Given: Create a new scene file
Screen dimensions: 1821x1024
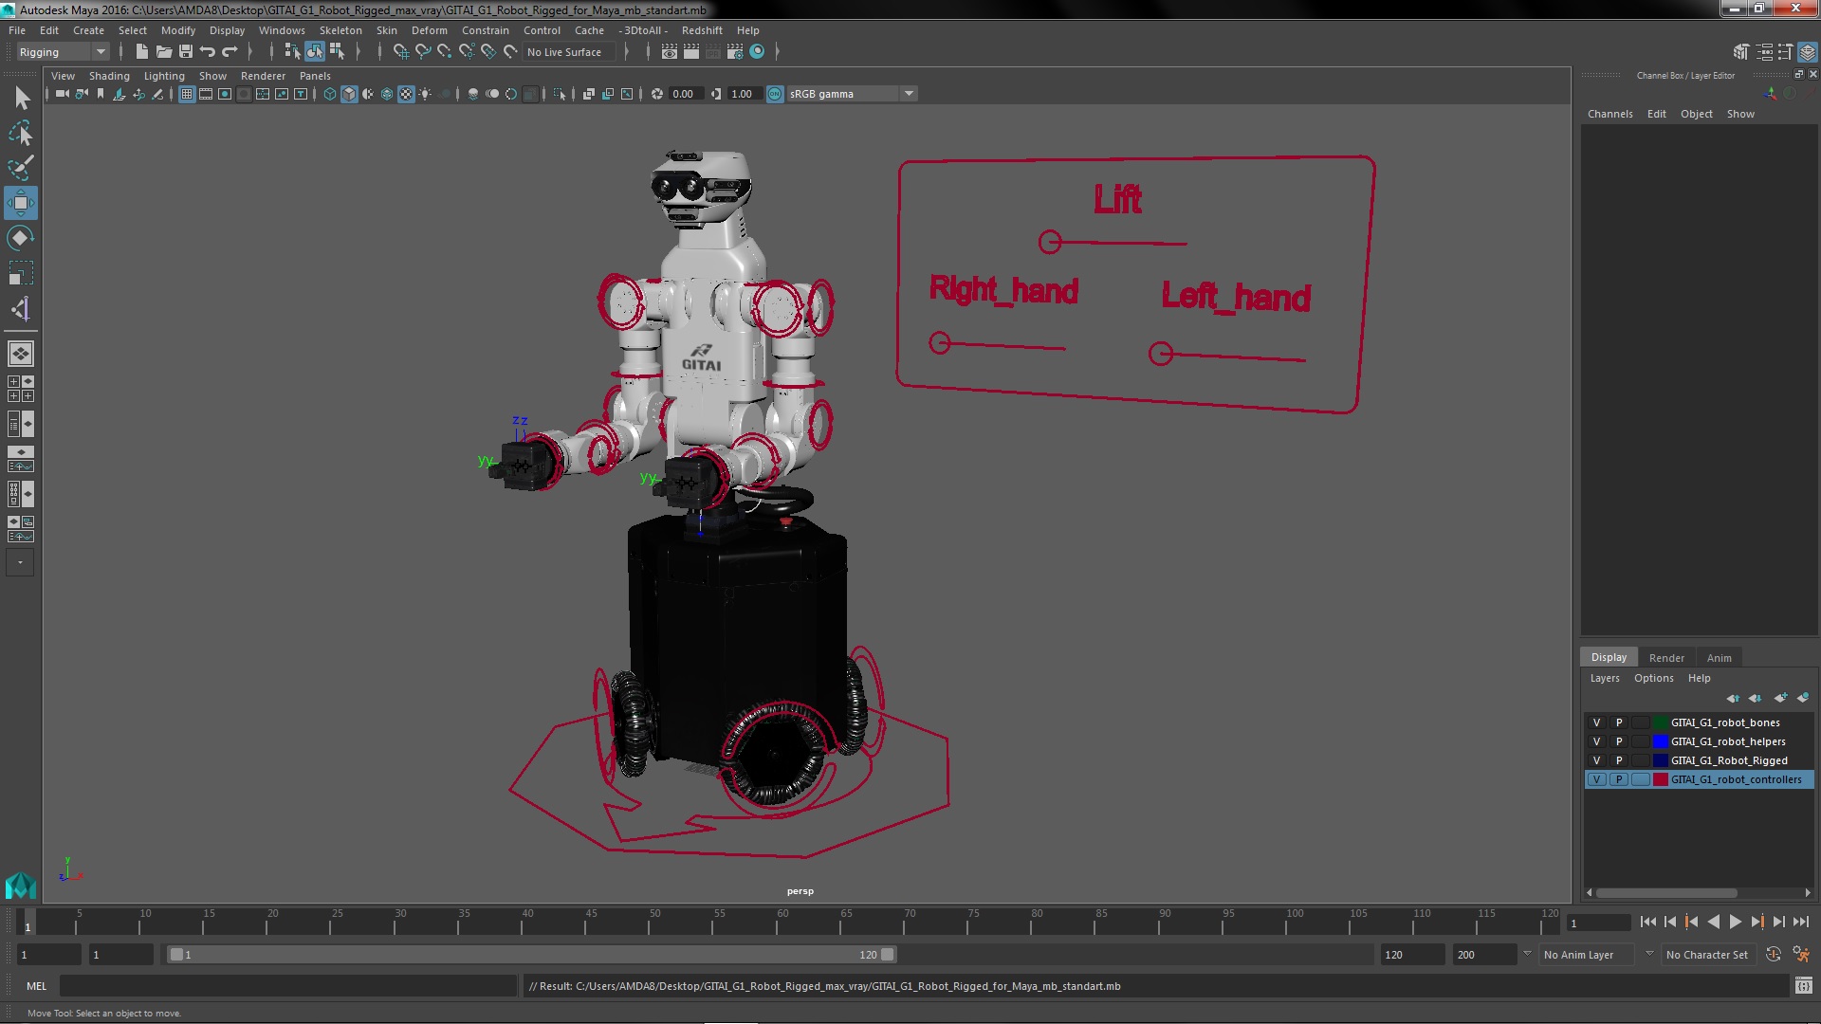Looking at the screenshot, I should tap(141, 52).
